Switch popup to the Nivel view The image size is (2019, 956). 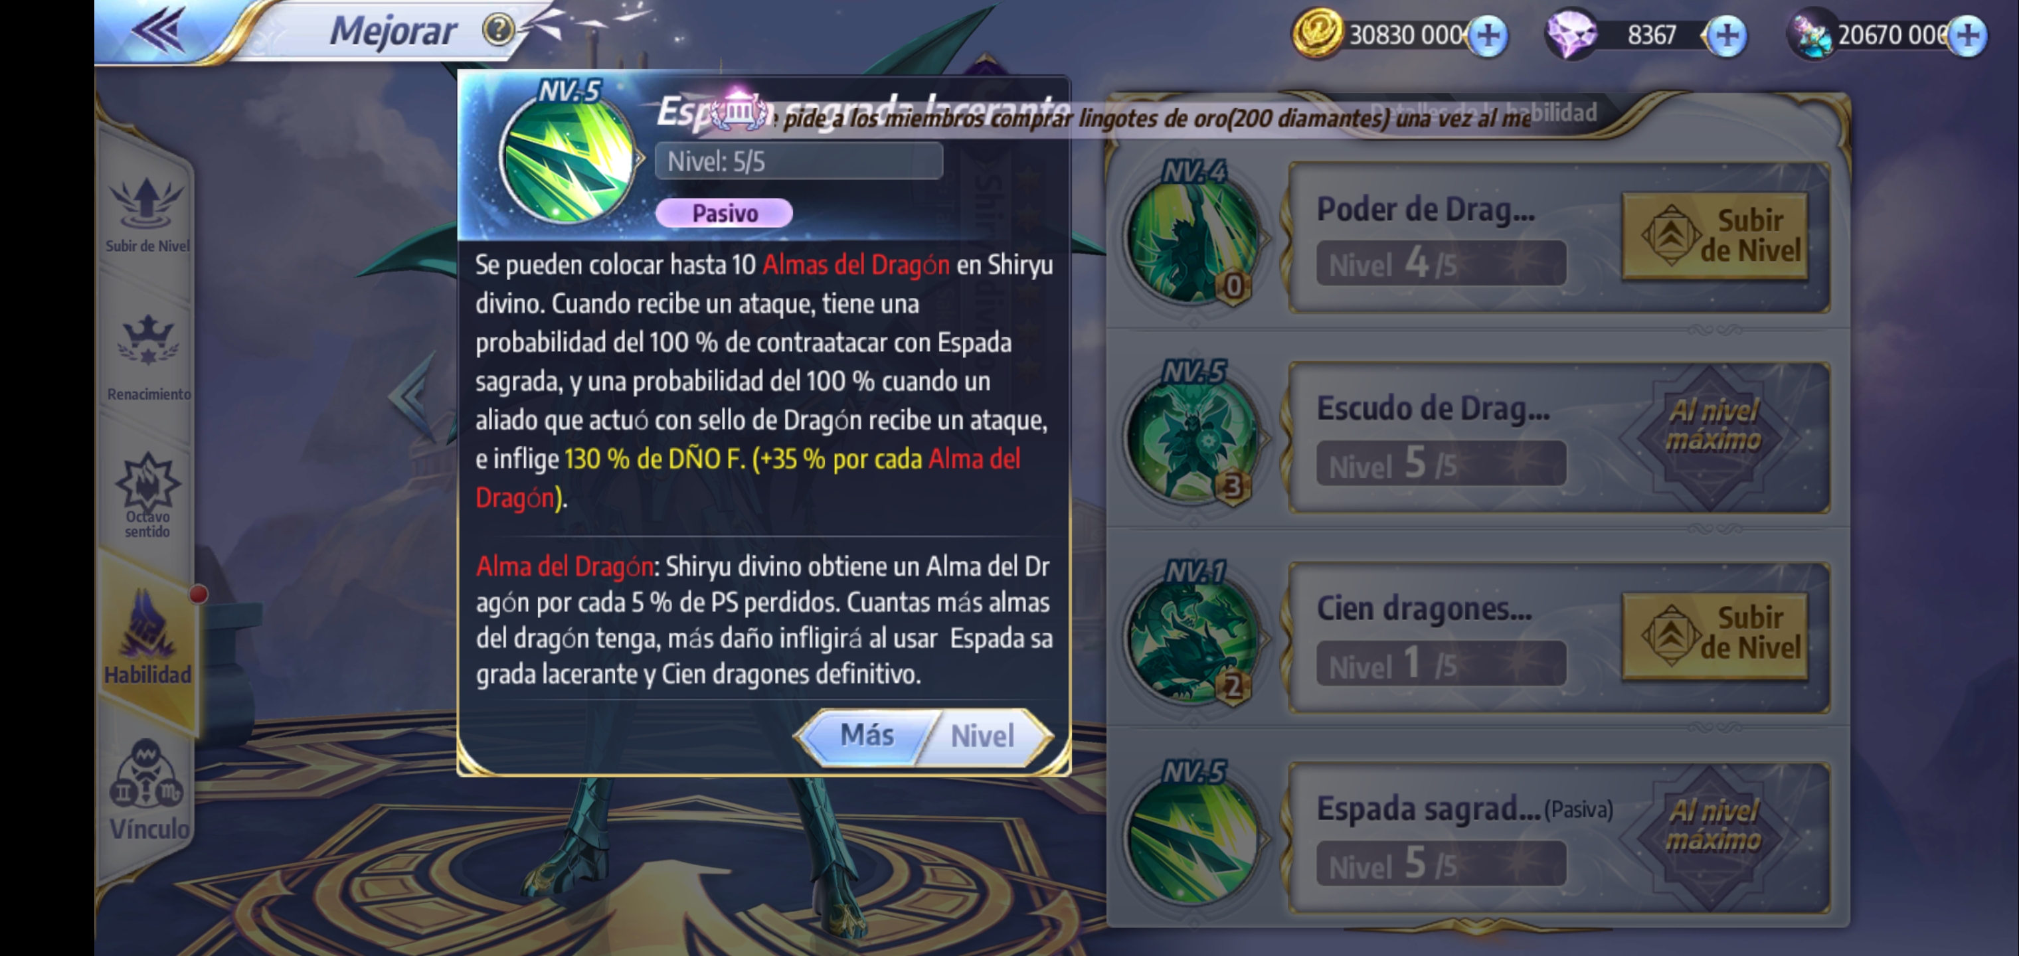point(983,736)
